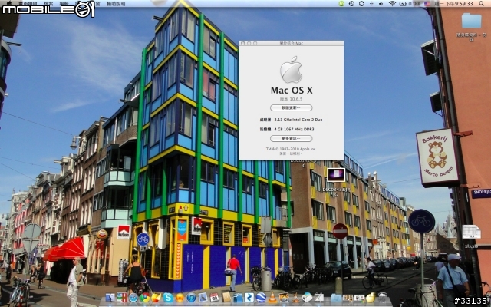The image size is (491, 307).
Task: Click the Wi-Fi status icon
Action: [x=392, y=3]
